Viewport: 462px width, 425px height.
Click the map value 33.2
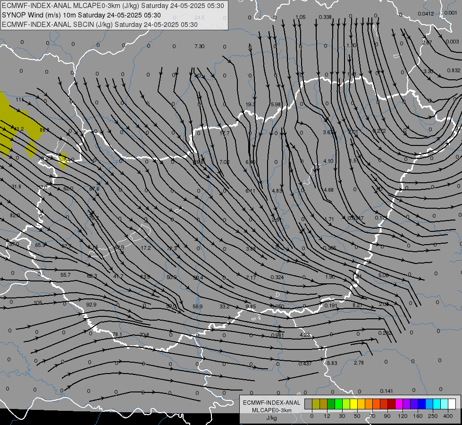225,306
